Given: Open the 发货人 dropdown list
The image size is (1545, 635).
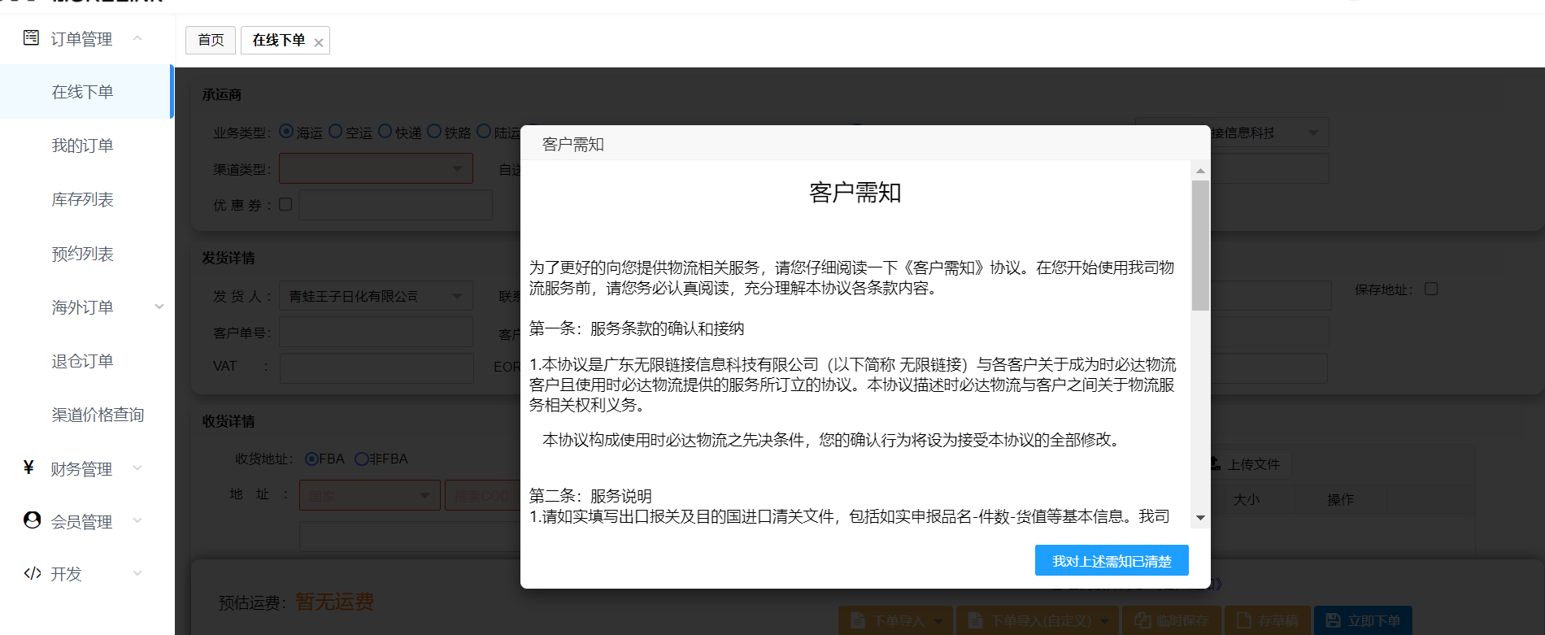Looking at the screenshot, I should [376, 296].
